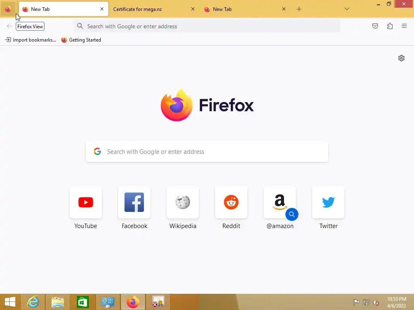
Task: Open the YouTube shortcut tile
Action: coord(86,202)
